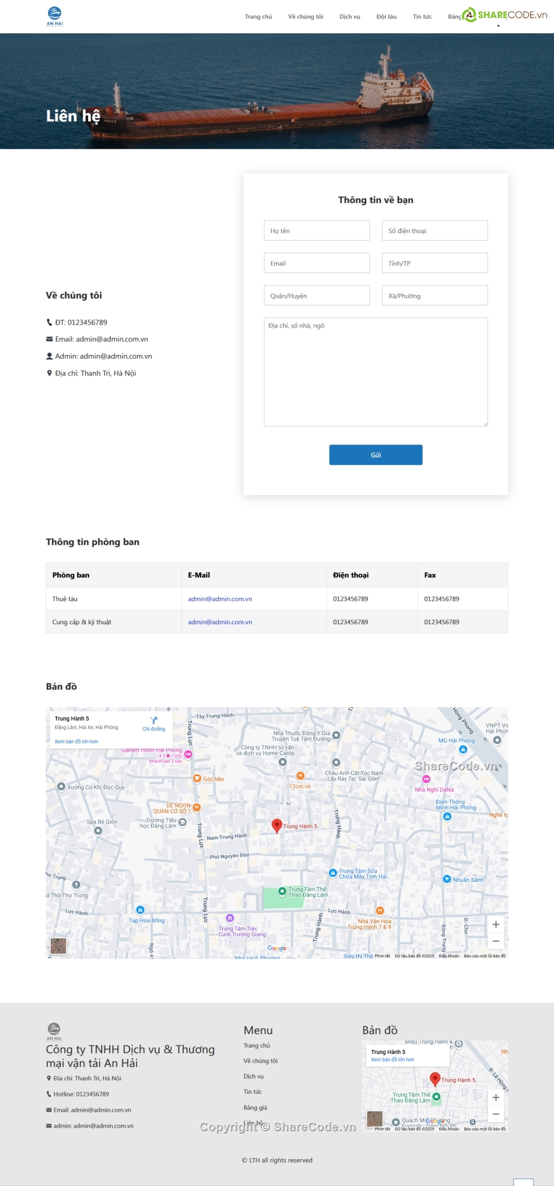Click the red Trung Hành 5 marker on main map

point(277,826)
